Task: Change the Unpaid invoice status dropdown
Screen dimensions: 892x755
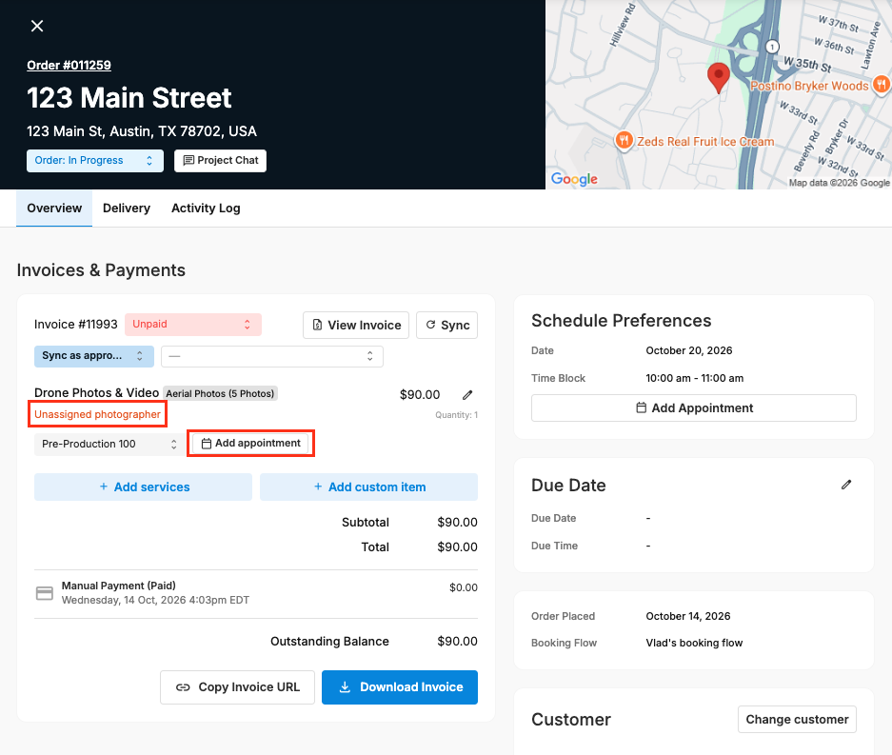Action: click(193, 325)
